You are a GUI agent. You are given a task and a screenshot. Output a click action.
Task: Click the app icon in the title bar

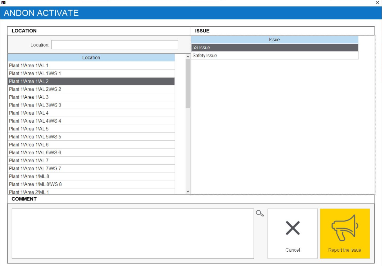(x=3, y=3)
